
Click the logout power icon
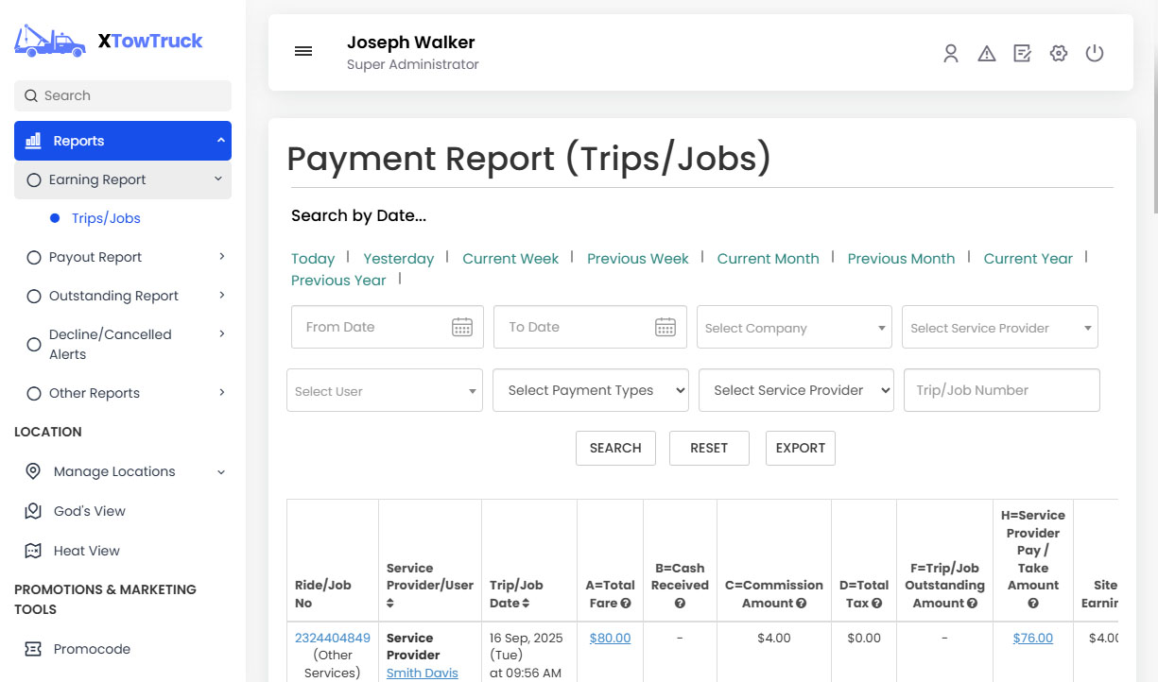[x=1094, y=54]
